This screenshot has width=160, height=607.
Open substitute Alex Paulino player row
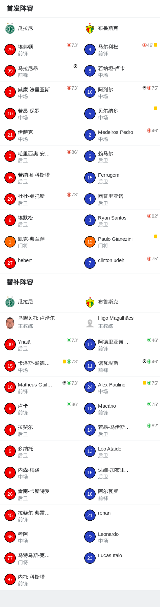click(120, 387)
